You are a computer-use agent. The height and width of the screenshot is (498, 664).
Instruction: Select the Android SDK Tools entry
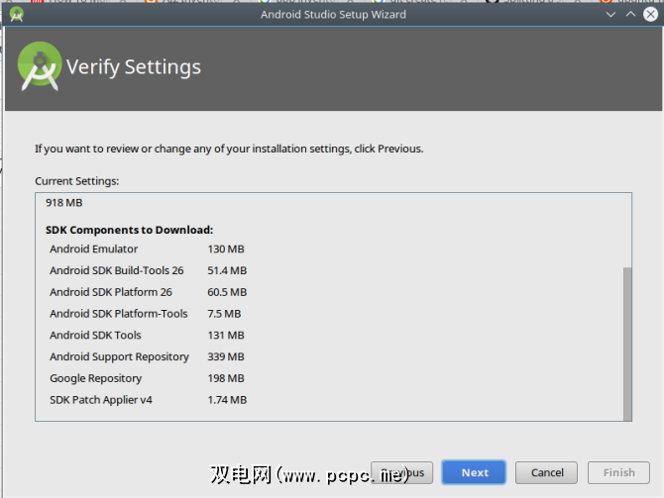95,336
